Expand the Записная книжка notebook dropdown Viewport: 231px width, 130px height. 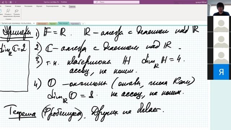tap(34, 23)
